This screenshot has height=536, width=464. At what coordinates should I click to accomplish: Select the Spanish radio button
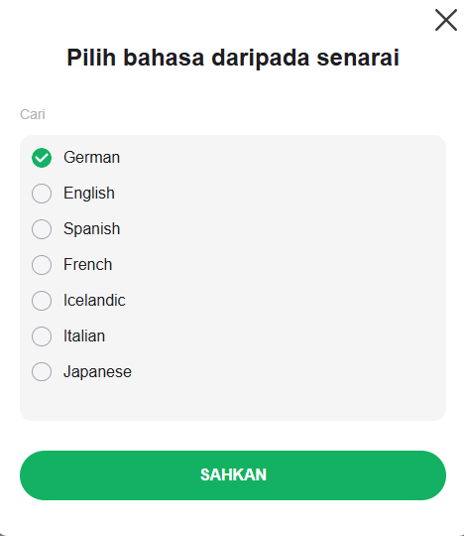(42, 229)
